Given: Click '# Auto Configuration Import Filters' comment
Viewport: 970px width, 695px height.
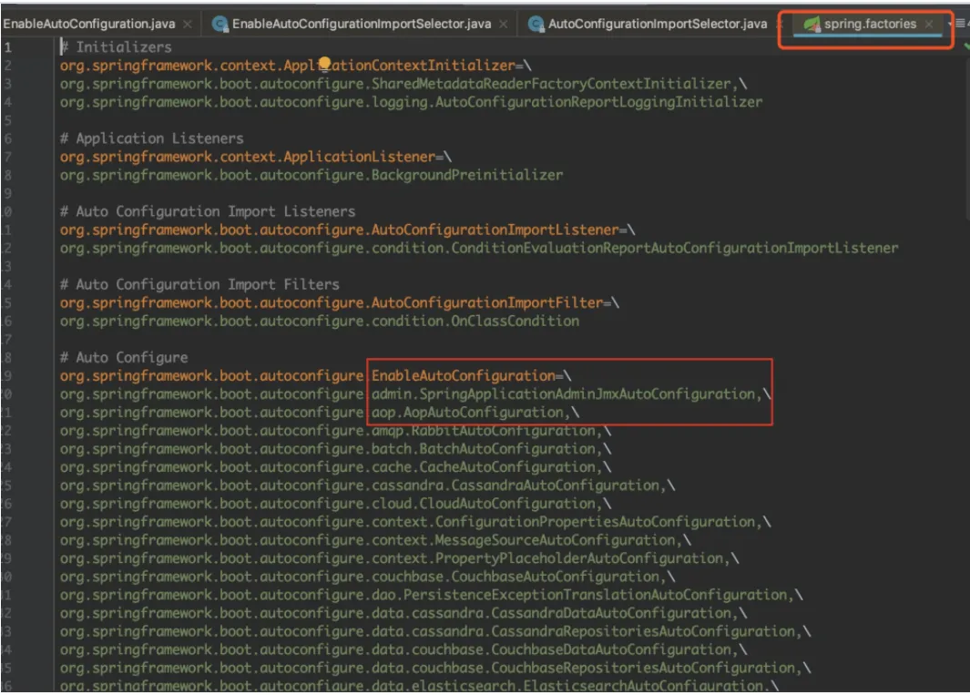Looking at the screenshot, I should click(199, 285).
